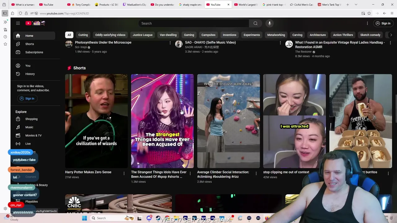Open the black app icon right of taskbar search
Viewport: 397px width, 223px height.
click(x=140, y=218)
